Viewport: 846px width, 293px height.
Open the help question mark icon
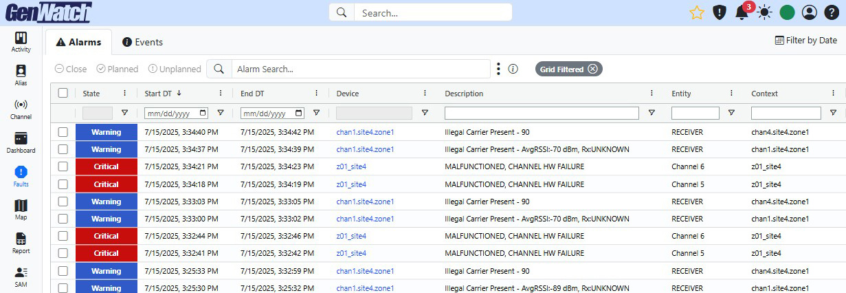832,12
